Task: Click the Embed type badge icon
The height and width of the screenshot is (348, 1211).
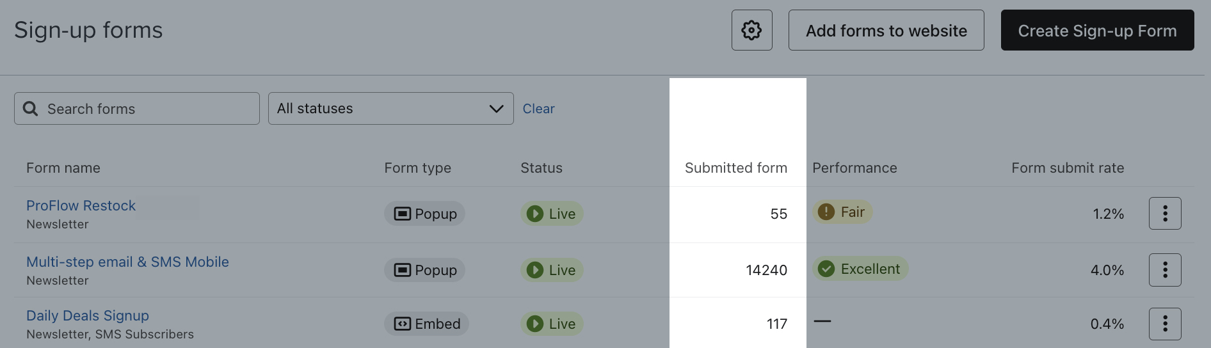Action: 402,324
